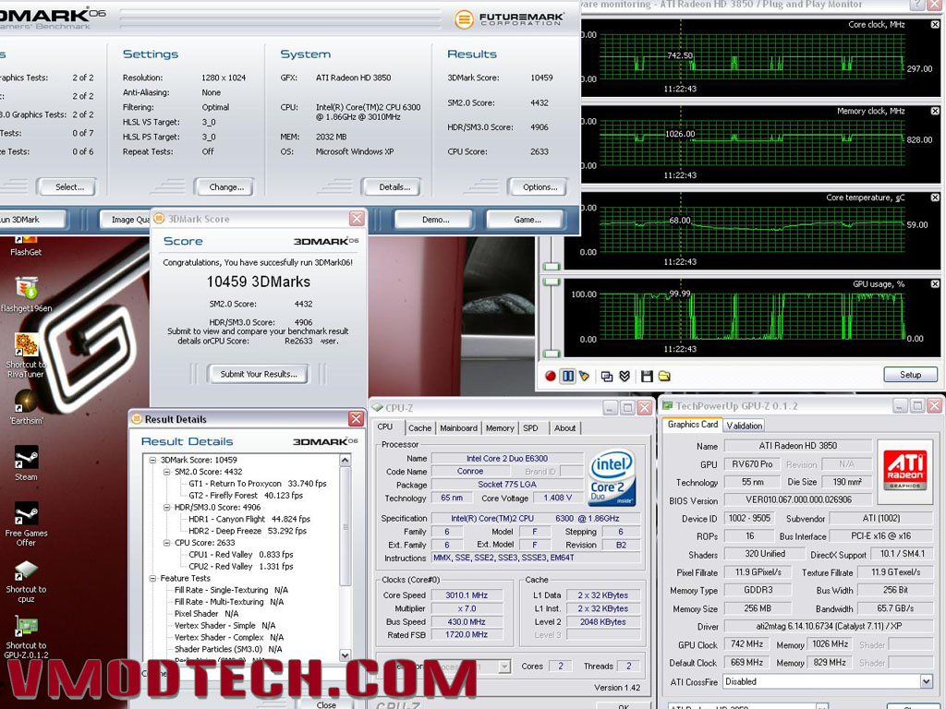Screen dimensions: 946x709
Task: Click the upper slider handle beside GPU usage graph
Action: [x=552, y=282]
